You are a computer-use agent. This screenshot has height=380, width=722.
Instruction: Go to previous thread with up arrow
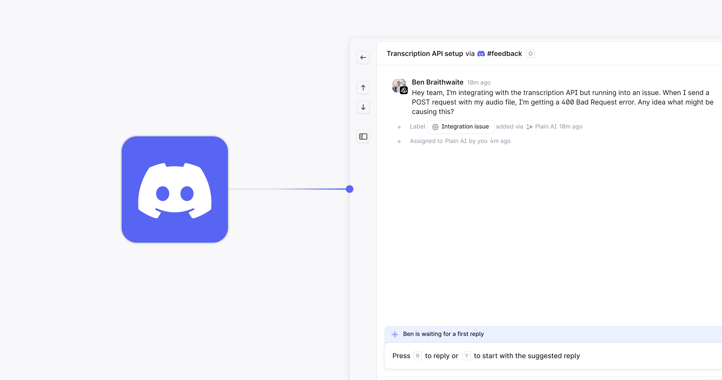363,88
